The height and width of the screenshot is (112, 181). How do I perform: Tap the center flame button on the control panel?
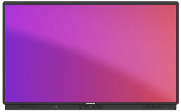point(91,107)
